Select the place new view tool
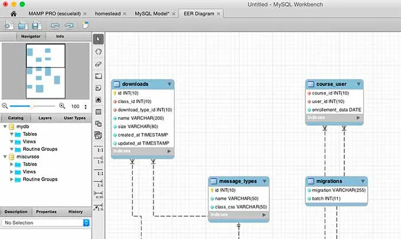 tap(99, 124)
